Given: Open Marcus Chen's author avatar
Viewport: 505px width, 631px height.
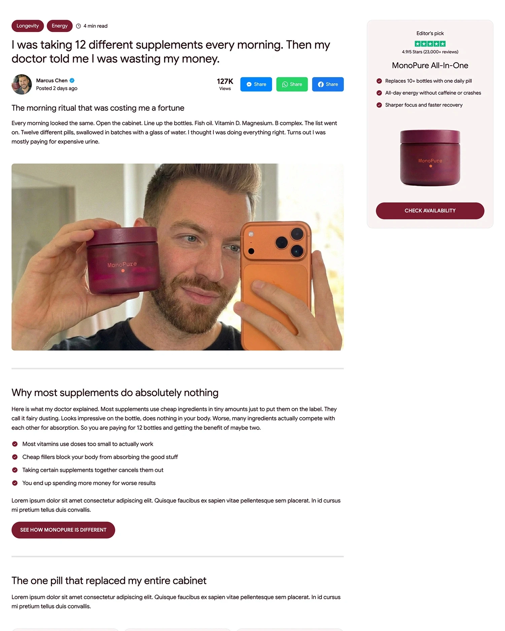Looking at the screenshot, I should click(x=22, y=84).
